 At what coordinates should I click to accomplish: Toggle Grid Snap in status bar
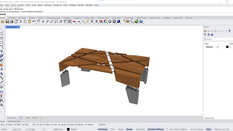(103, 130)
